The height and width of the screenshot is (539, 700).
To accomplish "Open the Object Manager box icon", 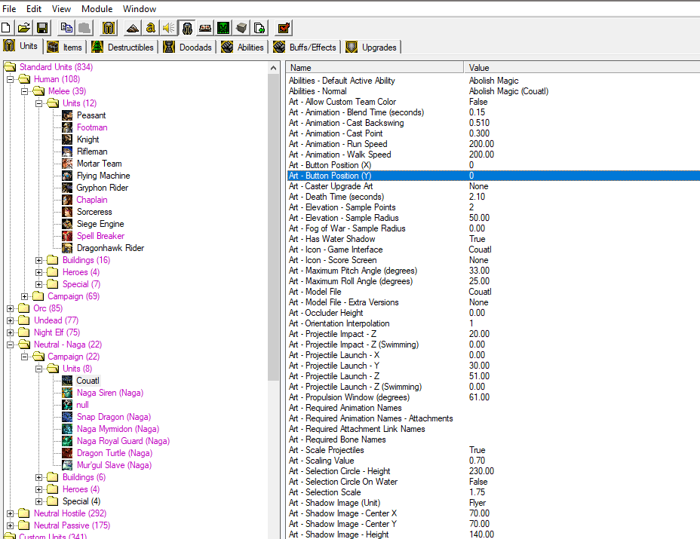I will 241,28.
